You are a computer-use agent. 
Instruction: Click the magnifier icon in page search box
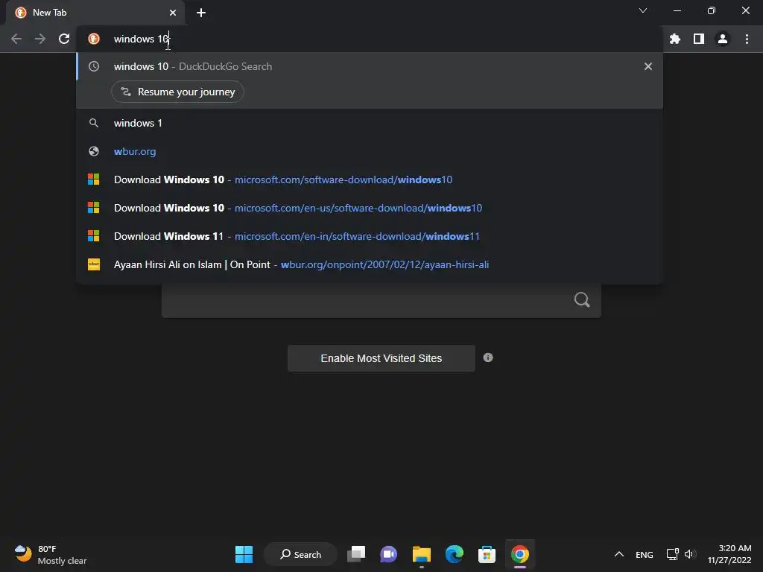click(x=582, y=299)
